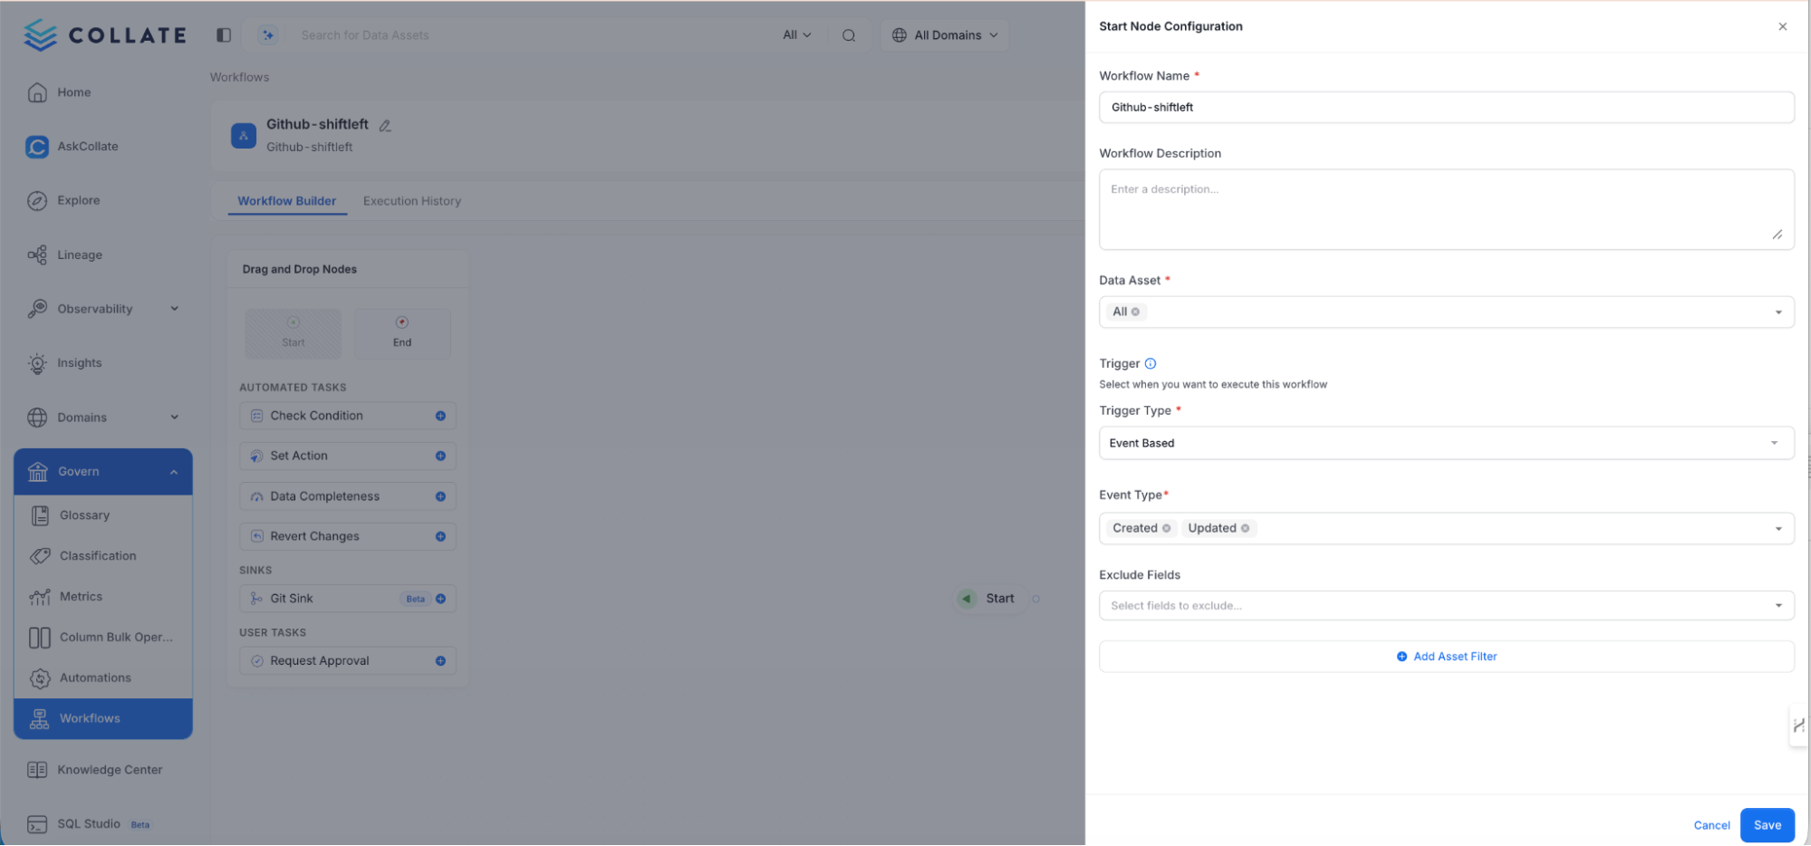This screenshot has height=846, width=1811.
Task: Open the Glossary menu item
Action: coord(83,514)
